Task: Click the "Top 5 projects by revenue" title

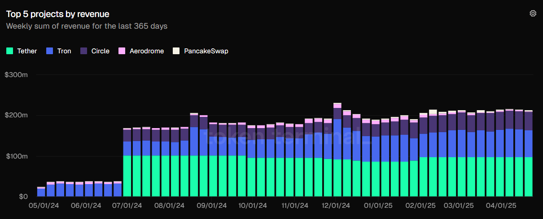Action: tap(57, 14)
